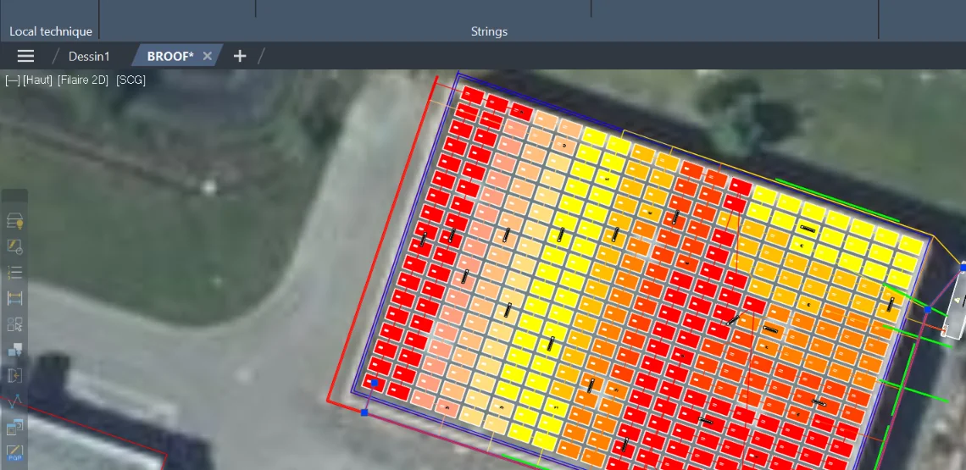Select the dimension measurement tool
This screenshot has height=470, width=966.
click(x=14, y=298)
